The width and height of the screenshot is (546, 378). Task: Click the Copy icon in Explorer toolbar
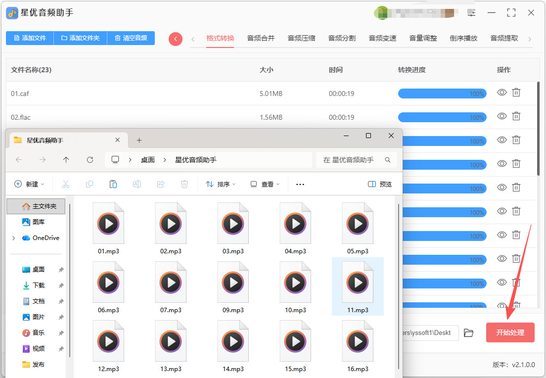tap(90, 184)
